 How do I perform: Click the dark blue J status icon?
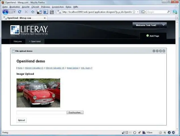tap(169, 133)
